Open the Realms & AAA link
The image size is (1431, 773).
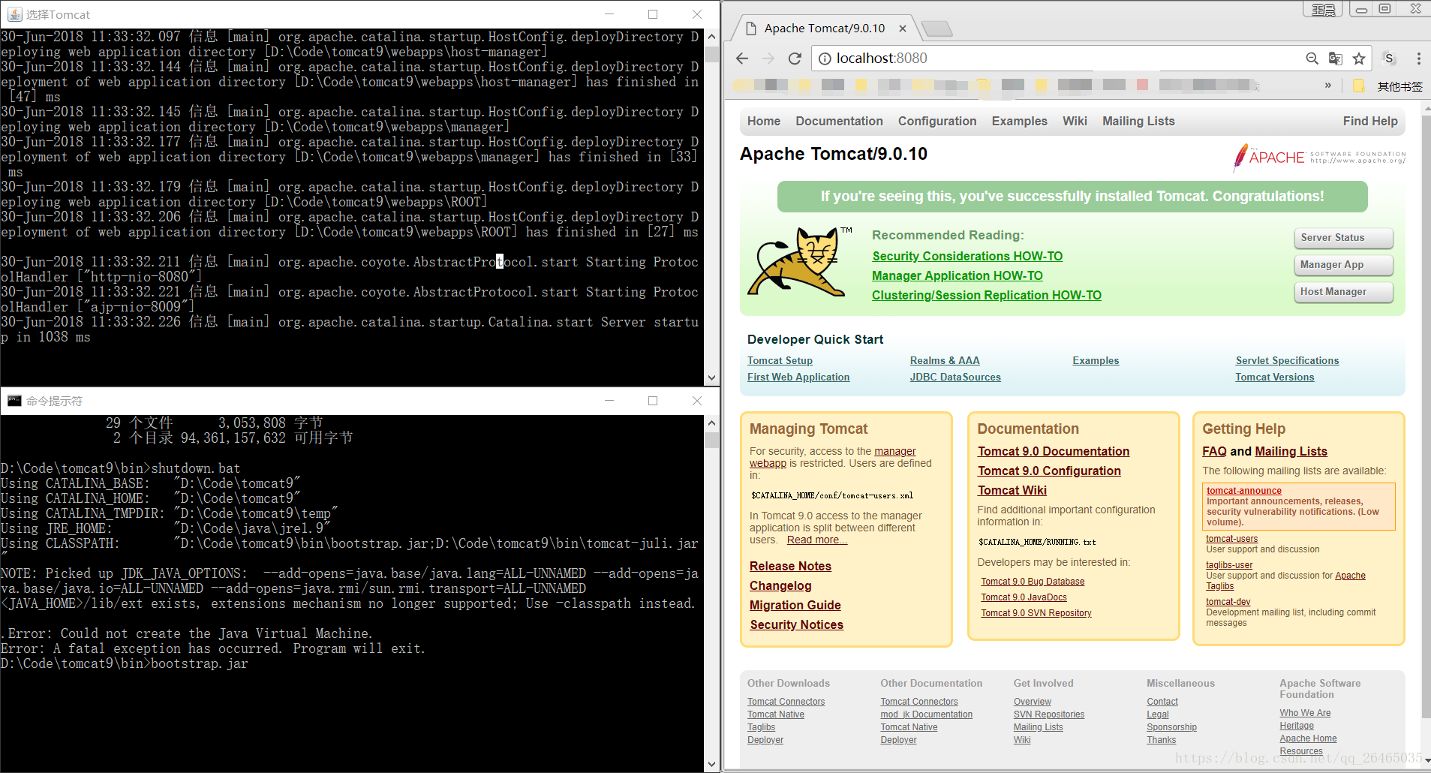pos(945,361)
